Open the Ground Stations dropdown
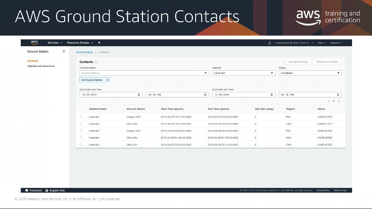This screenshot has height=209, width=372. coord(144,73)
